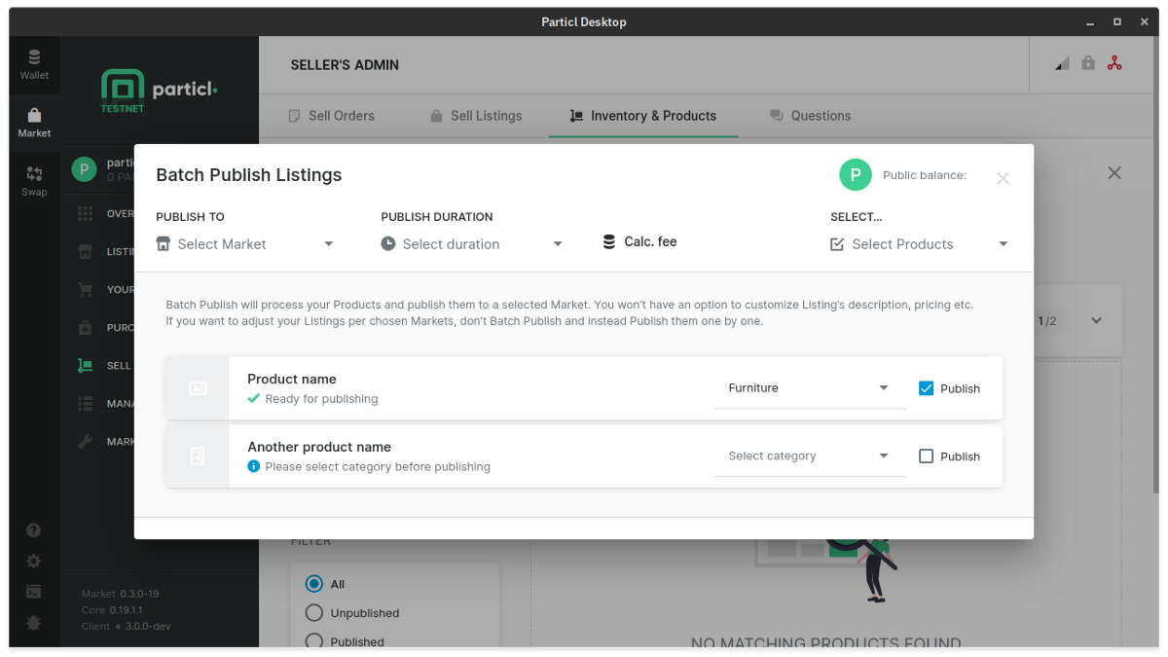Screen dimensions: 1168x657
Task: Click the Calc. fee button
Action: [639, 241]
